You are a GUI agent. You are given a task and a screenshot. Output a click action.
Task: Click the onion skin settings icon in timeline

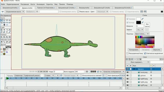(61, 75)
